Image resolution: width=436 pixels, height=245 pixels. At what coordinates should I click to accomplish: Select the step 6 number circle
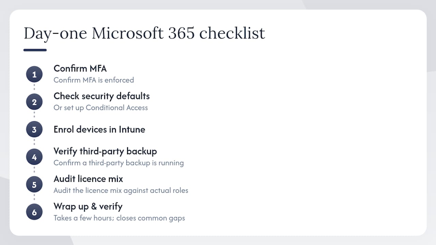[34, 212]
